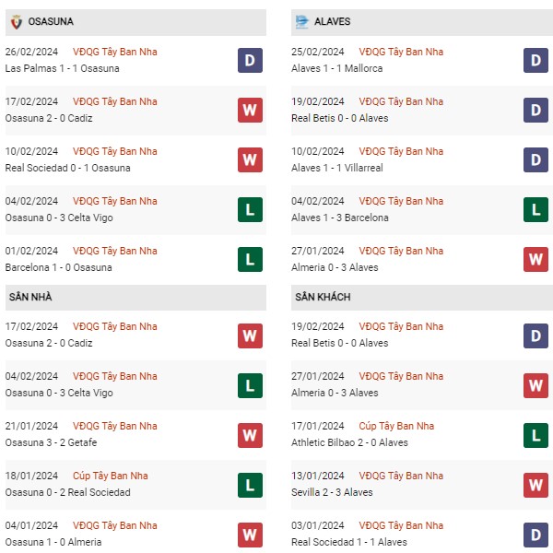
Task: Click the OSASUNA team header name
Action: 51,21
